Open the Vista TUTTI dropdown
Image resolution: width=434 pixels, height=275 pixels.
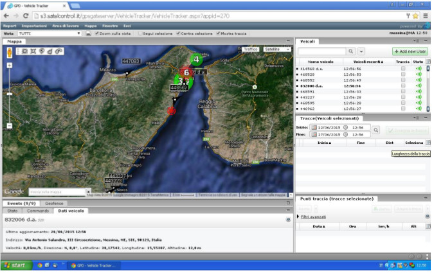coord(49,33)
